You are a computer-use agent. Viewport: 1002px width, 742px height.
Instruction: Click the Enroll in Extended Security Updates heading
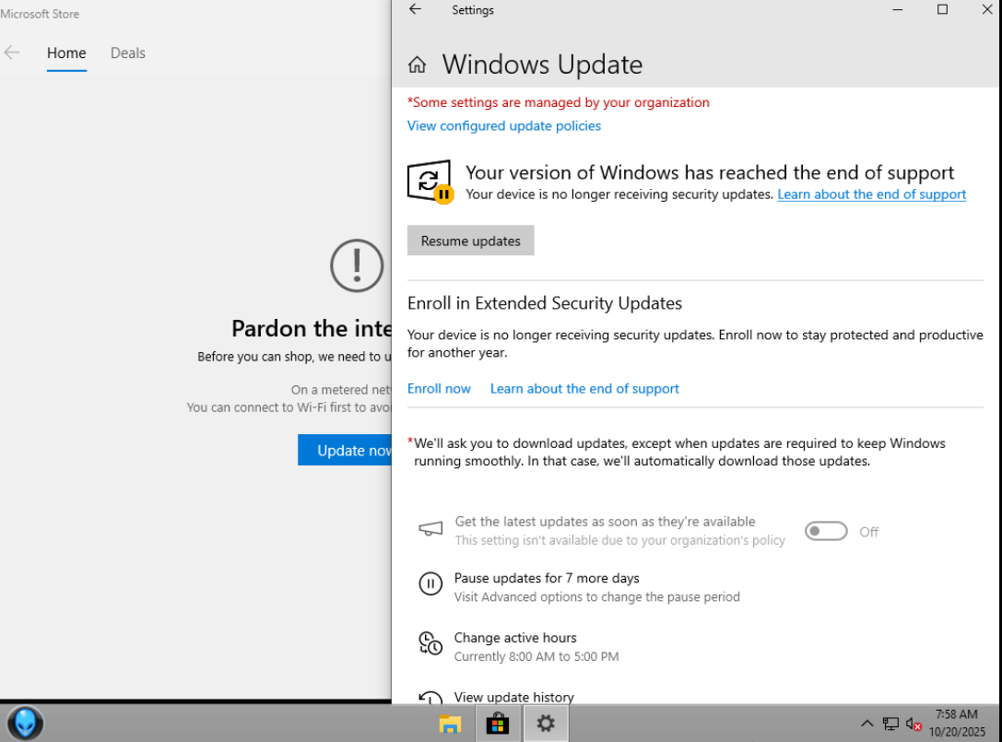click(545, 303)
